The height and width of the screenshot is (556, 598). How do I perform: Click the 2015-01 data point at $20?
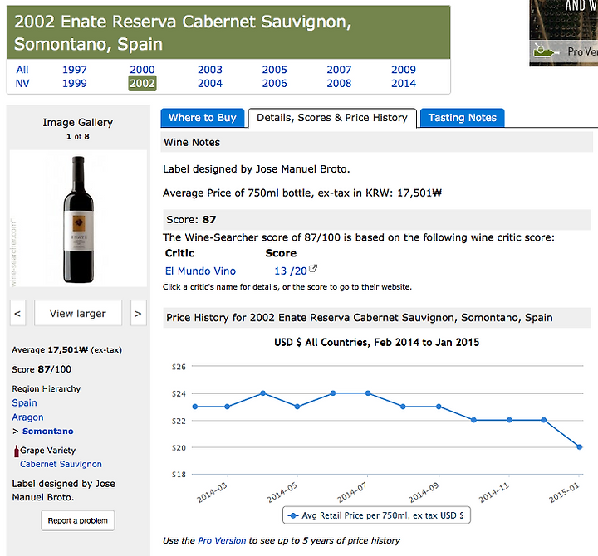(x=580, y=447)
